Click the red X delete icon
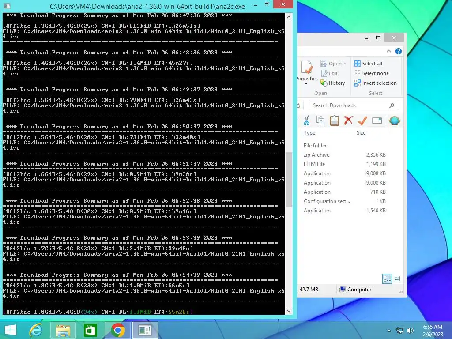This screenshot has width=452, height=339. coord(348,121)
